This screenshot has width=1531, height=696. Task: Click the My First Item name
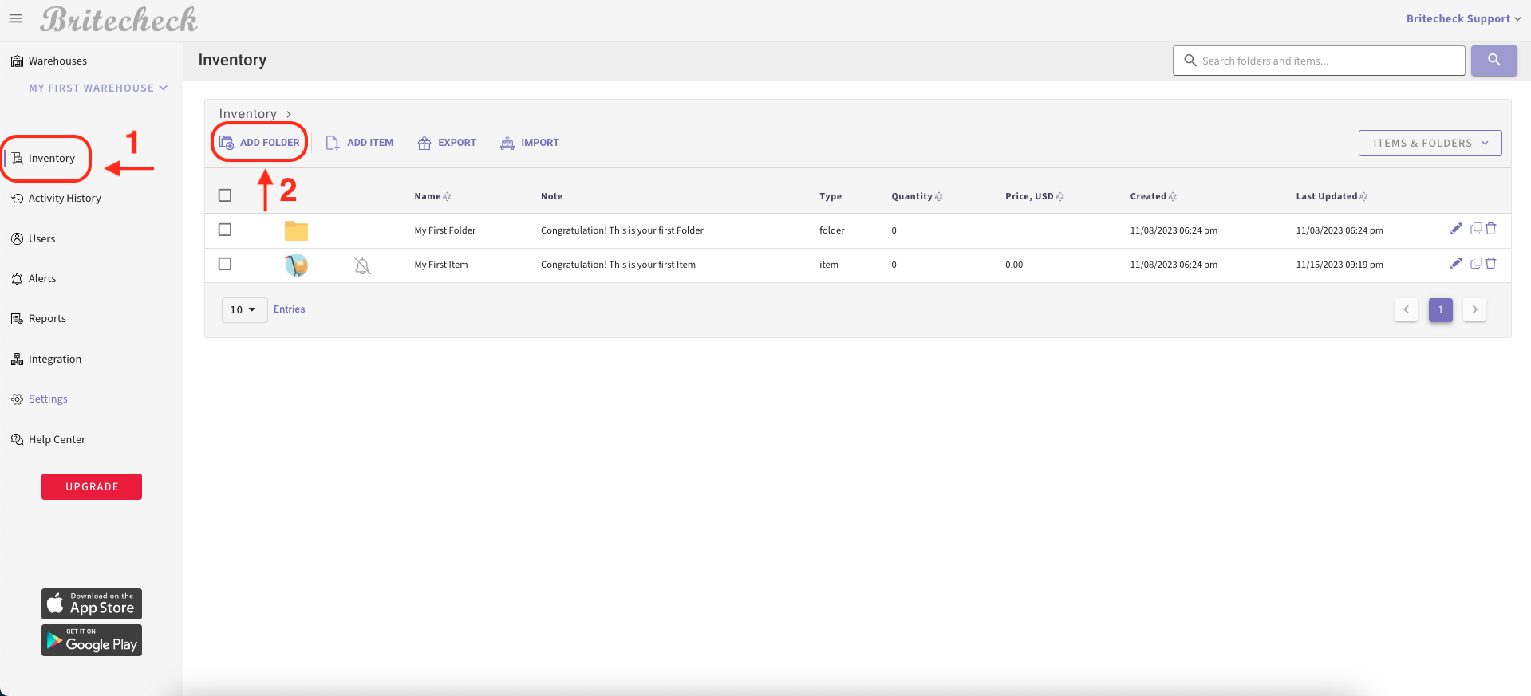tap(441, 265)
